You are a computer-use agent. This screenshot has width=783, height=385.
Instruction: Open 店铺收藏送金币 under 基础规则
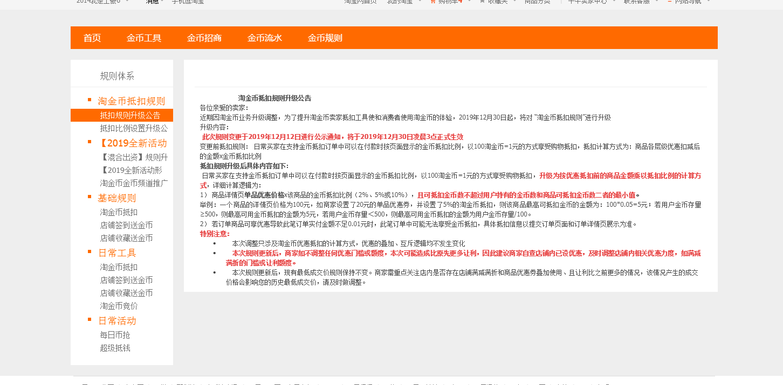click(x=126, y=238)
